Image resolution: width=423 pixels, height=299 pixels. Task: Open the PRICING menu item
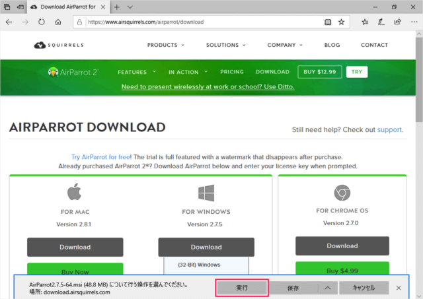coord(232,72)
